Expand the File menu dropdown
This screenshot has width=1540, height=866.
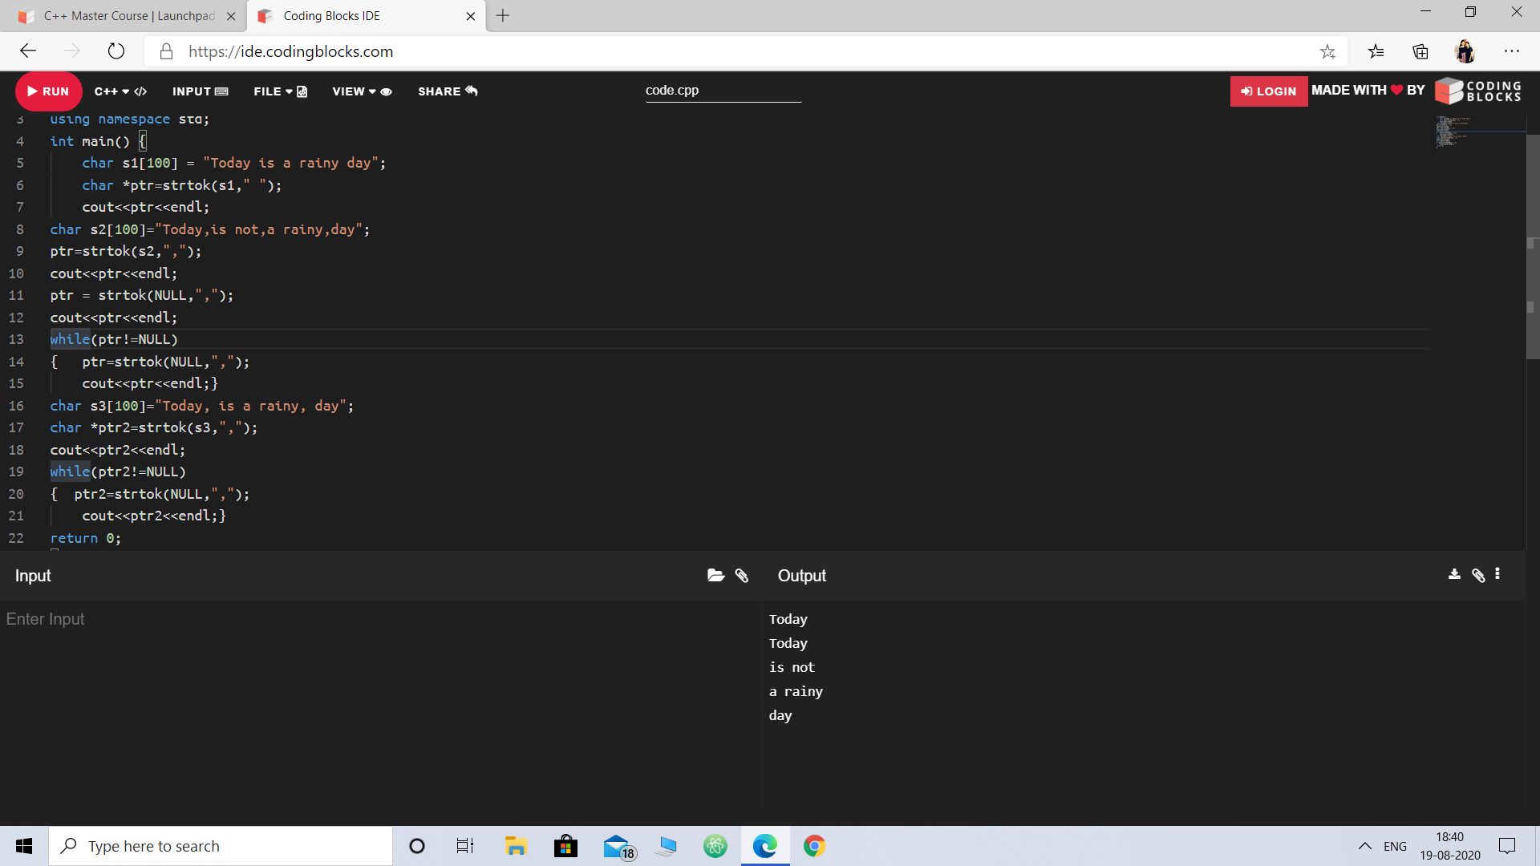280,91
